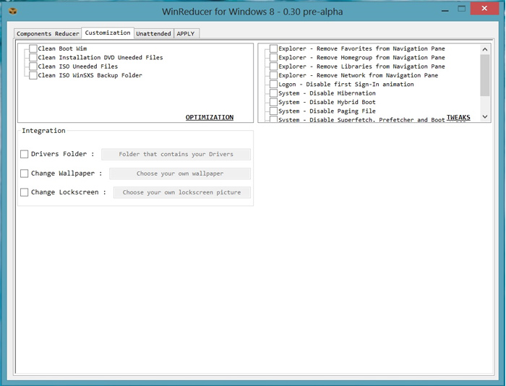Click Choose your own lockscreen picture button

point(181,192)
